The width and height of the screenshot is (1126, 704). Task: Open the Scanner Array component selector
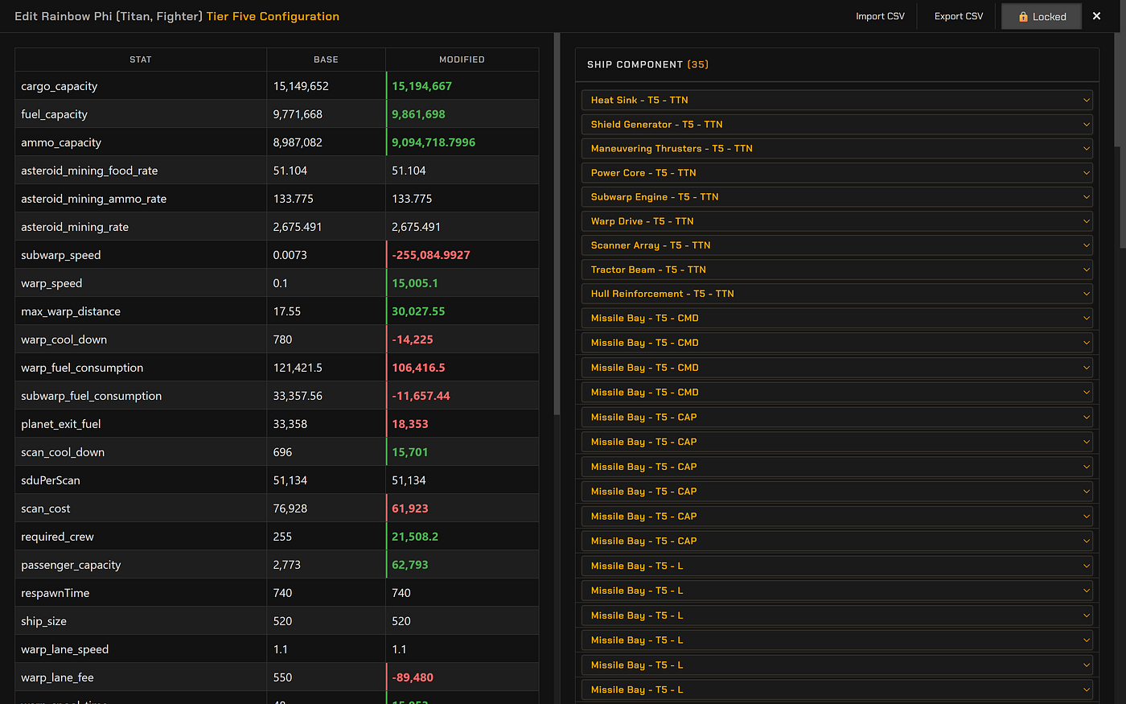point(836,245)
